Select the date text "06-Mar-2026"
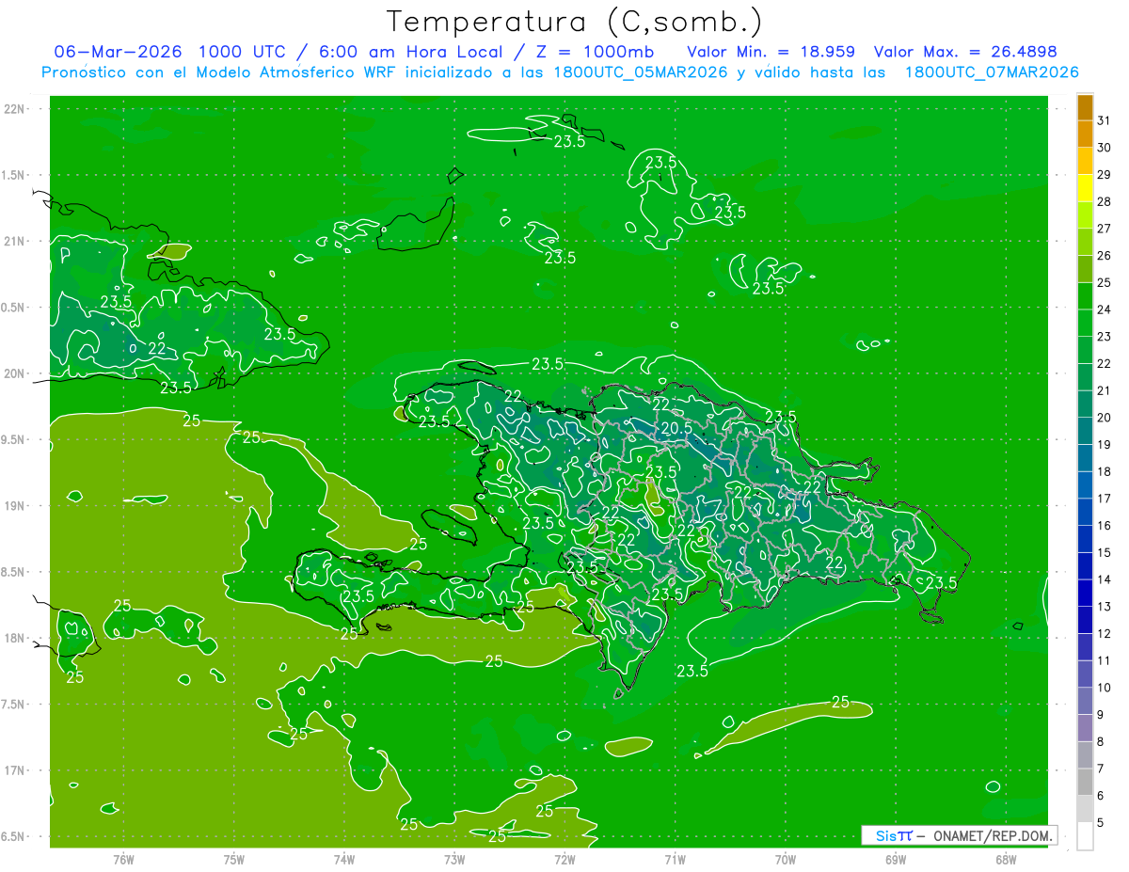The height and width of the screenshot is (872, 1129). [118, 51]
